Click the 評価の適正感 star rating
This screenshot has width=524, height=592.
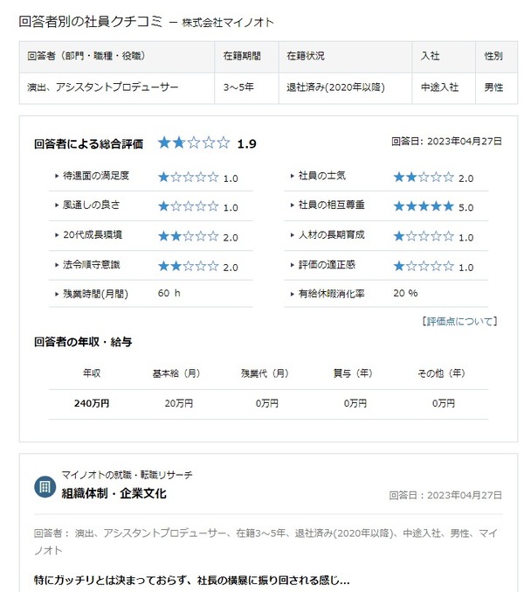(424, 266)
